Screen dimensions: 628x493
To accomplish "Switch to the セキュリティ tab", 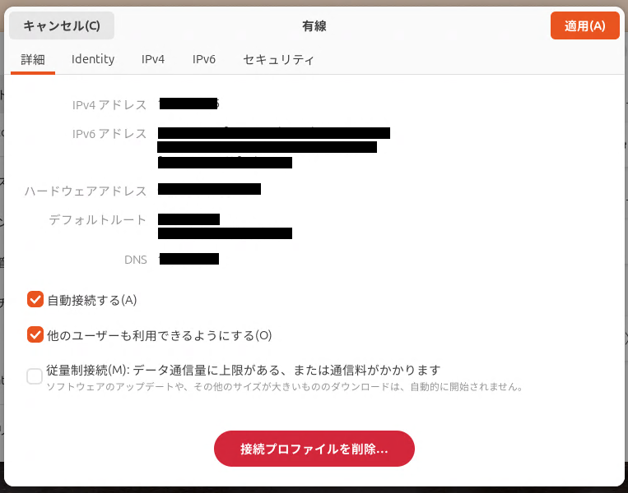I will click(278, 60).
